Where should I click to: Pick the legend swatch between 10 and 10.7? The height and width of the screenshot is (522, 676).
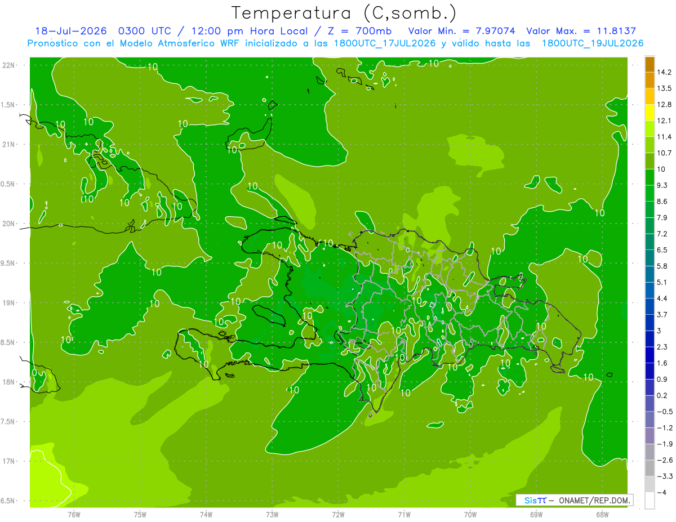650,161
